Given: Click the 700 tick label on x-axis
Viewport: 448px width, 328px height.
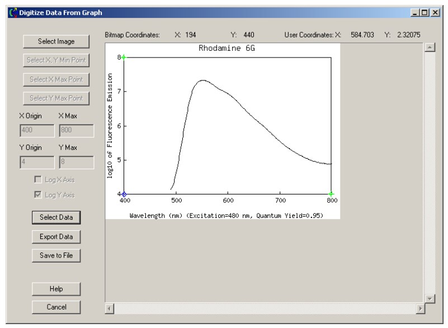Looking at the screenshot, I should (280, 201).
